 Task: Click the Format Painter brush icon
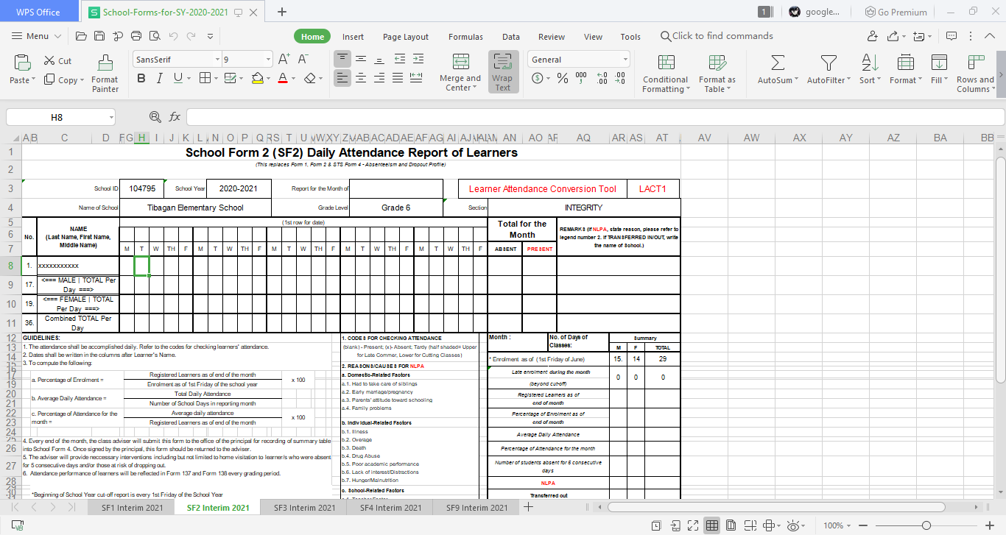coord(105,63)
